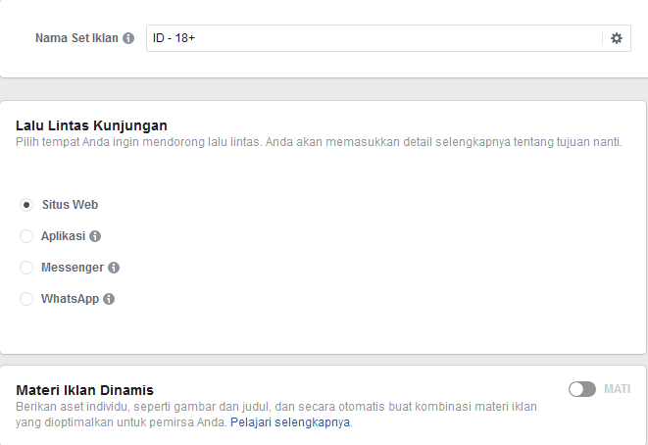This screenshot has width=648, height=445.
Task: Click the Aplikasi label text
Action: pyautogui.click(x=63, y=236)
